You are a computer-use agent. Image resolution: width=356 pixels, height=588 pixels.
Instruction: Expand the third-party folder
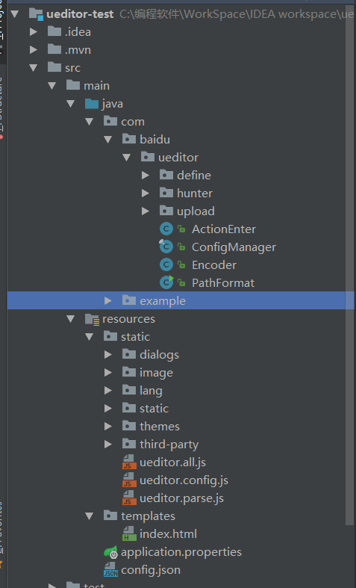(108, 445)
